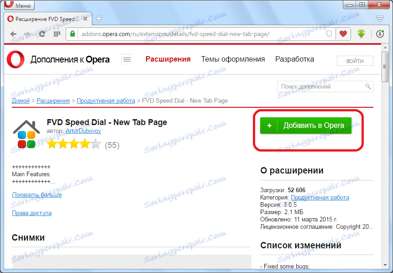Click the Версия: 3.0.5 line
Screen dimensions: 393x273
tap(278, 205)
